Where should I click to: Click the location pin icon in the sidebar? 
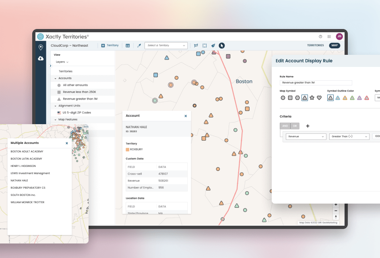click(41, 48)
